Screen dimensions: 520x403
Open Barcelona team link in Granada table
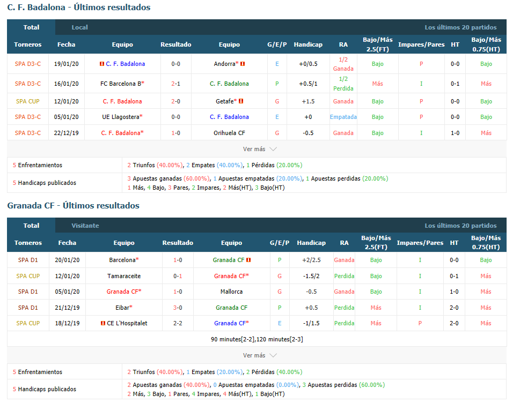click(x=122, y=260)
